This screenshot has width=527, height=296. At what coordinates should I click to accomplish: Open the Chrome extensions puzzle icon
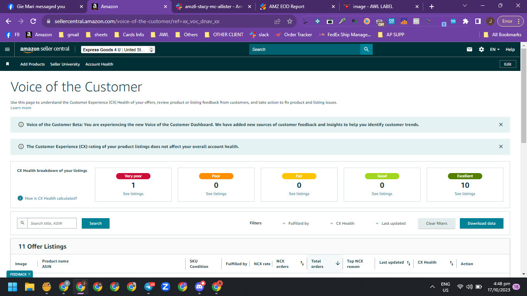coord(466,21)
